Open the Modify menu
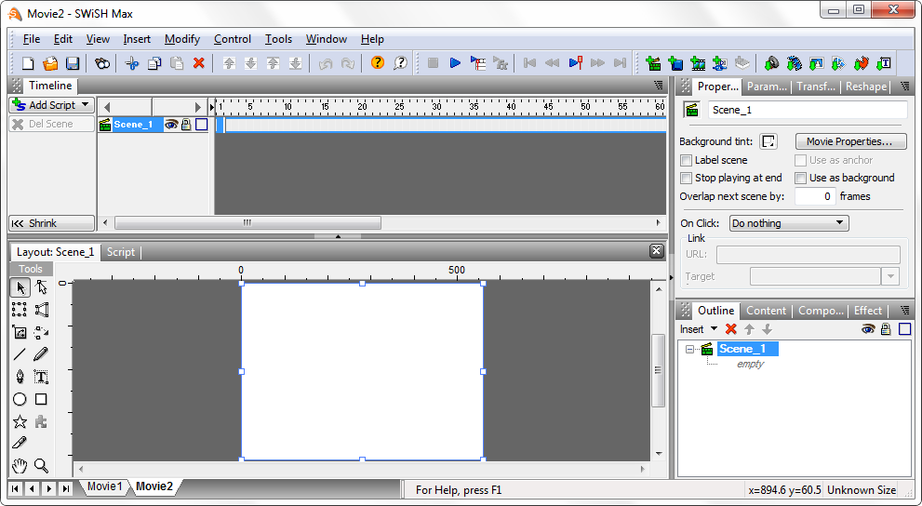The image size is (922, 506). [x=182, y=39]
